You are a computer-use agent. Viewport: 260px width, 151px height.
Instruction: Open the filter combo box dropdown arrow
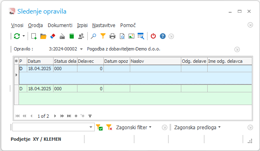91,127
